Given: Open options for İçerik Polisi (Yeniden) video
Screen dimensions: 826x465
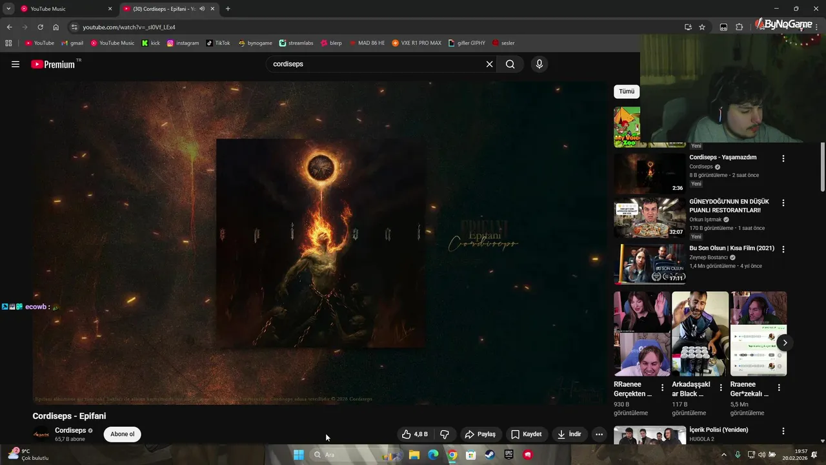Looking at the screenshot, I should pyautogui.click(x=783, y=431).
